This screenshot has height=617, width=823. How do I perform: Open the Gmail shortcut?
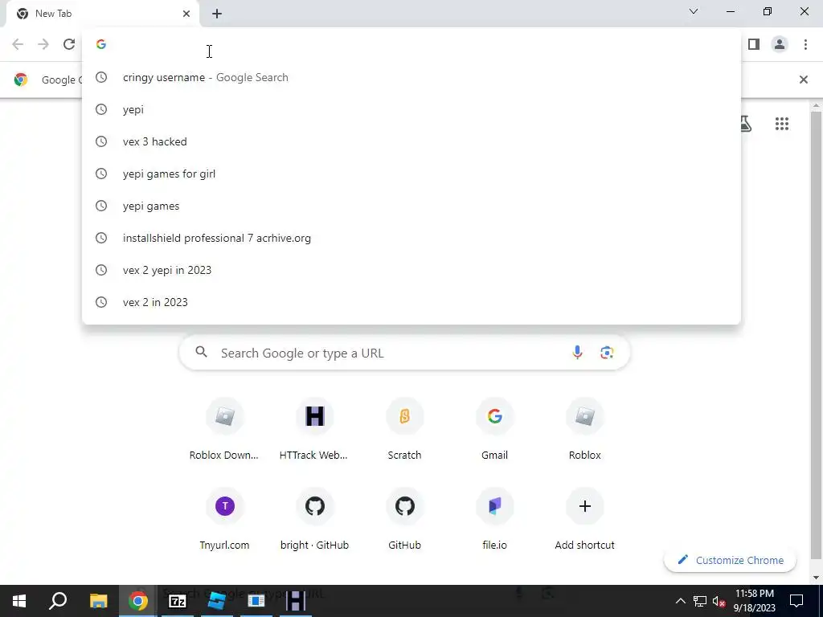point(494,431)
